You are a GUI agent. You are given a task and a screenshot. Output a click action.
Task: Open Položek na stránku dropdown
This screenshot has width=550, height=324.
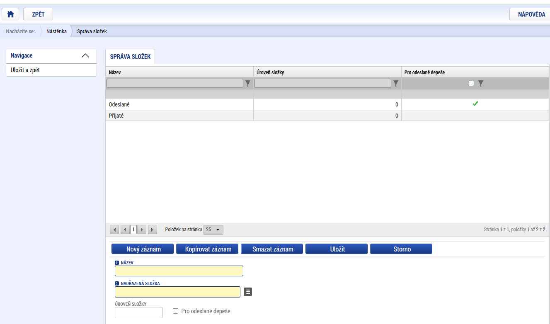click(x=213, y=230)
